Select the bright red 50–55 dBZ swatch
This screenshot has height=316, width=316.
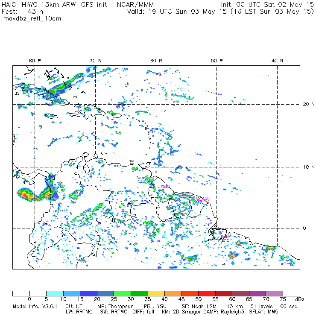click(207, 293)
